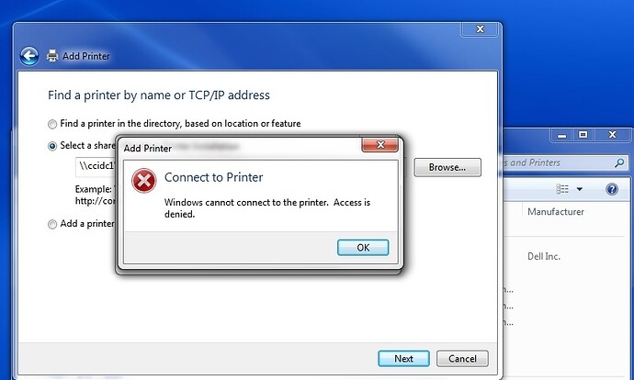Screen dimensions: 634x380
Task: Open the view options dropdown arrow
Action: (580, 189)
